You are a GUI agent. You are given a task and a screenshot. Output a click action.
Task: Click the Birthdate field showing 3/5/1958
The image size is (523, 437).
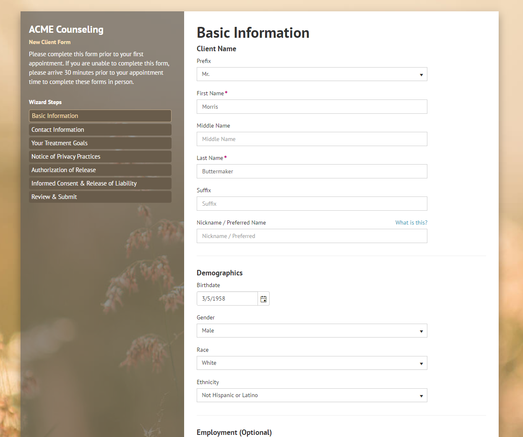[x=227, y=298]
